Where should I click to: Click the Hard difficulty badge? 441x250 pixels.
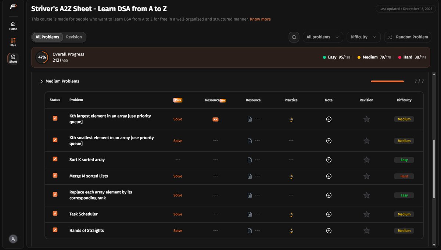(404, 176)
